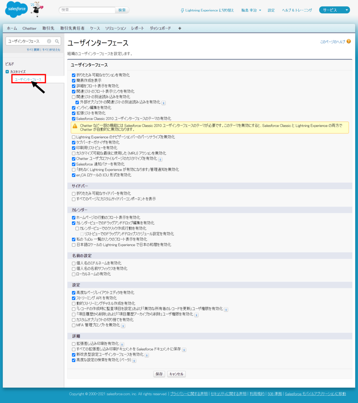Click すべて展開 link in sidebar

(x=33, y=50)
